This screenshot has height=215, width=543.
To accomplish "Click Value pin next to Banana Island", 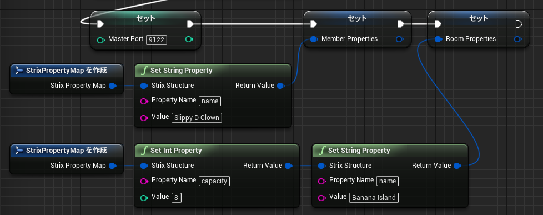I will tap(321, 198).
